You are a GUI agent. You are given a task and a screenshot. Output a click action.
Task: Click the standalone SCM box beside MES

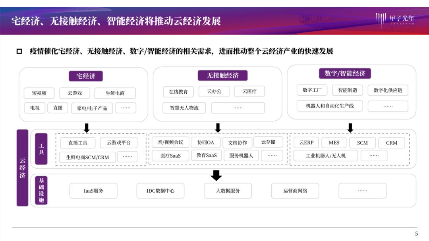[362, 143]
